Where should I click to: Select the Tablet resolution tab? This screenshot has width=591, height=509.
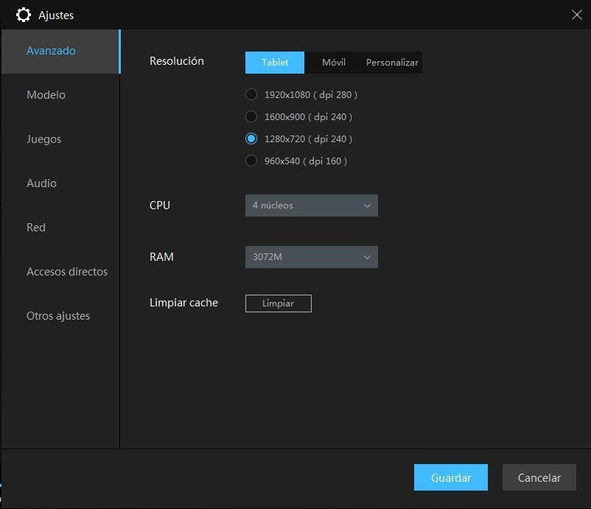[x=275, y=63]
